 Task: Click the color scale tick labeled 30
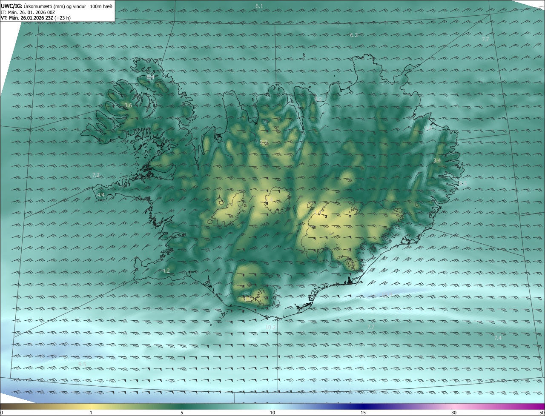(x=454, y=413)
